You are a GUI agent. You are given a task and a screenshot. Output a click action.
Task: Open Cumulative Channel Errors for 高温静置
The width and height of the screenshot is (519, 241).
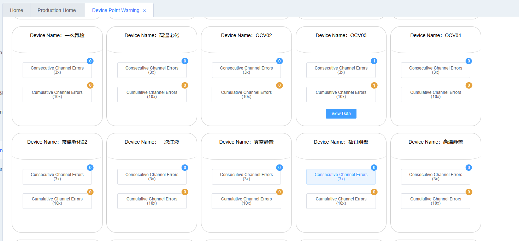436,201
